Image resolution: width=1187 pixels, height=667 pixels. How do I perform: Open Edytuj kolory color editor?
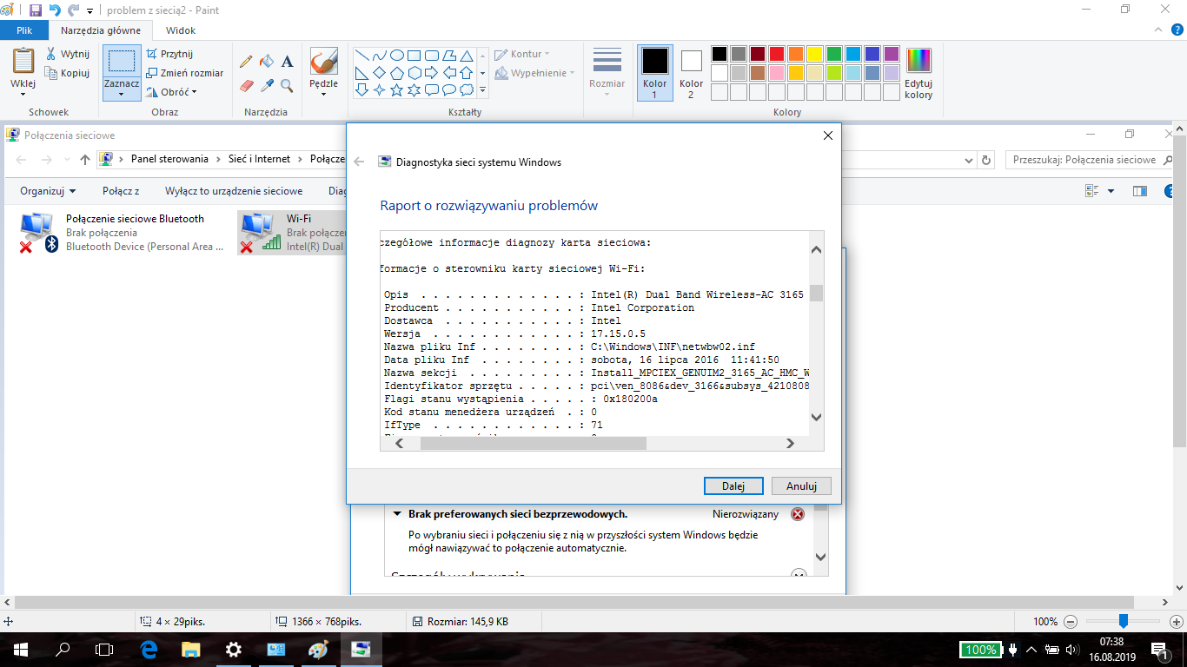tap(918, 73)
